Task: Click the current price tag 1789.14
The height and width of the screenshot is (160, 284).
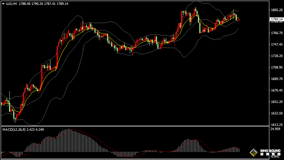Action: pyautogui.click(x=276, y=19)
